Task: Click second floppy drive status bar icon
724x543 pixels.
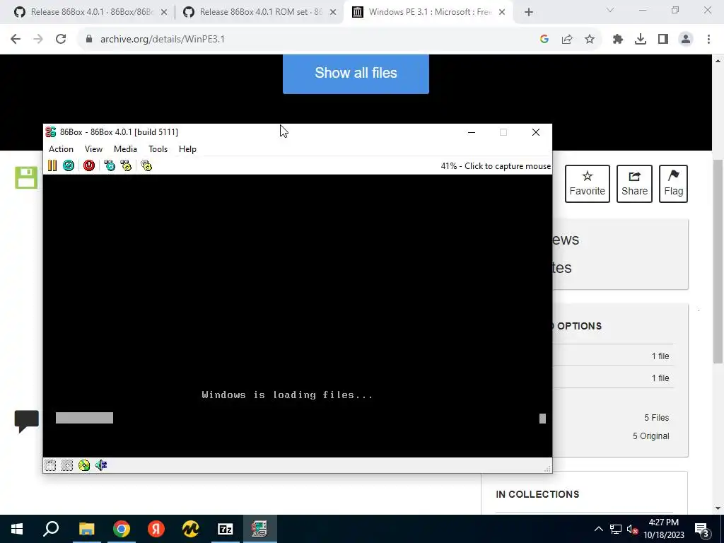Action: click(67, 465)
